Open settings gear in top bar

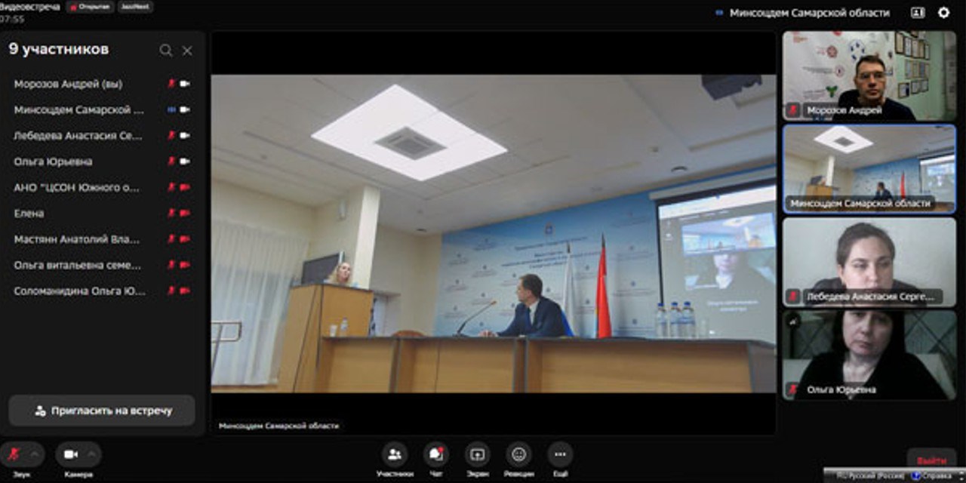(943, 13)
